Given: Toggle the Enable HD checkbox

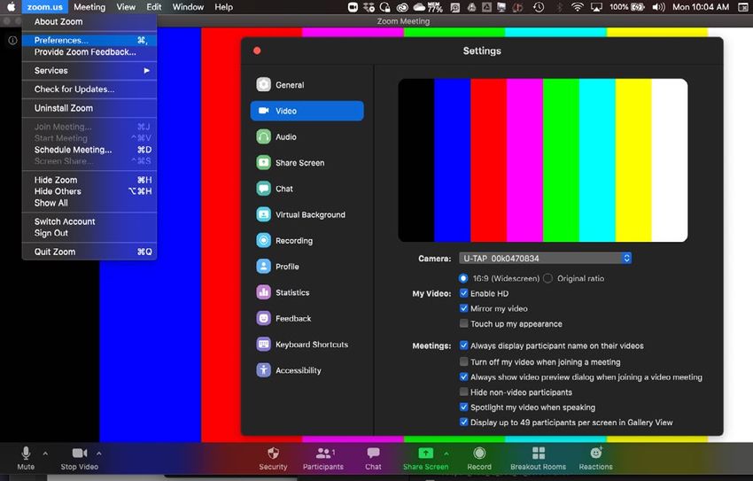Looking at the screenshot, I should (x=464, y=293).
